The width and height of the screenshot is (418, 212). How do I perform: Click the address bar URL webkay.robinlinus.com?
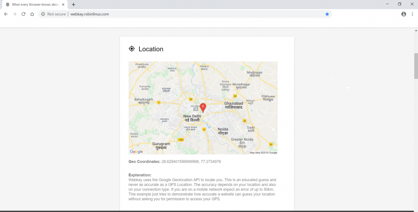point(89,14)
